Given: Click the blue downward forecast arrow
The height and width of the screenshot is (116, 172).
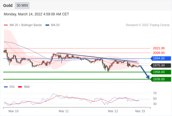Looking at the screenshot, I should (145, 72).
